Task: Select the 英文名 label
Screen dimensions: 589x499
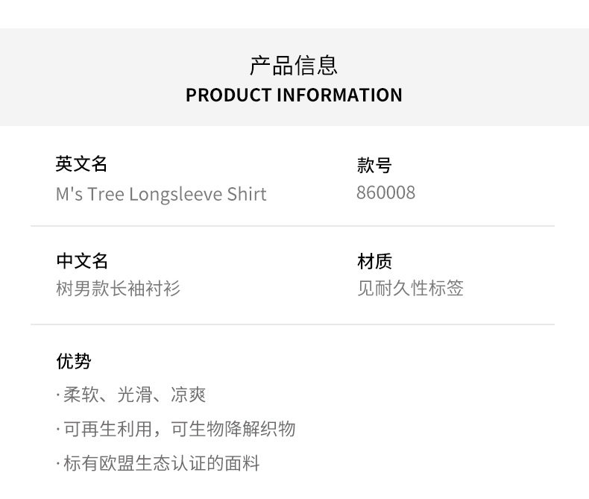Action: pos(81,164)
